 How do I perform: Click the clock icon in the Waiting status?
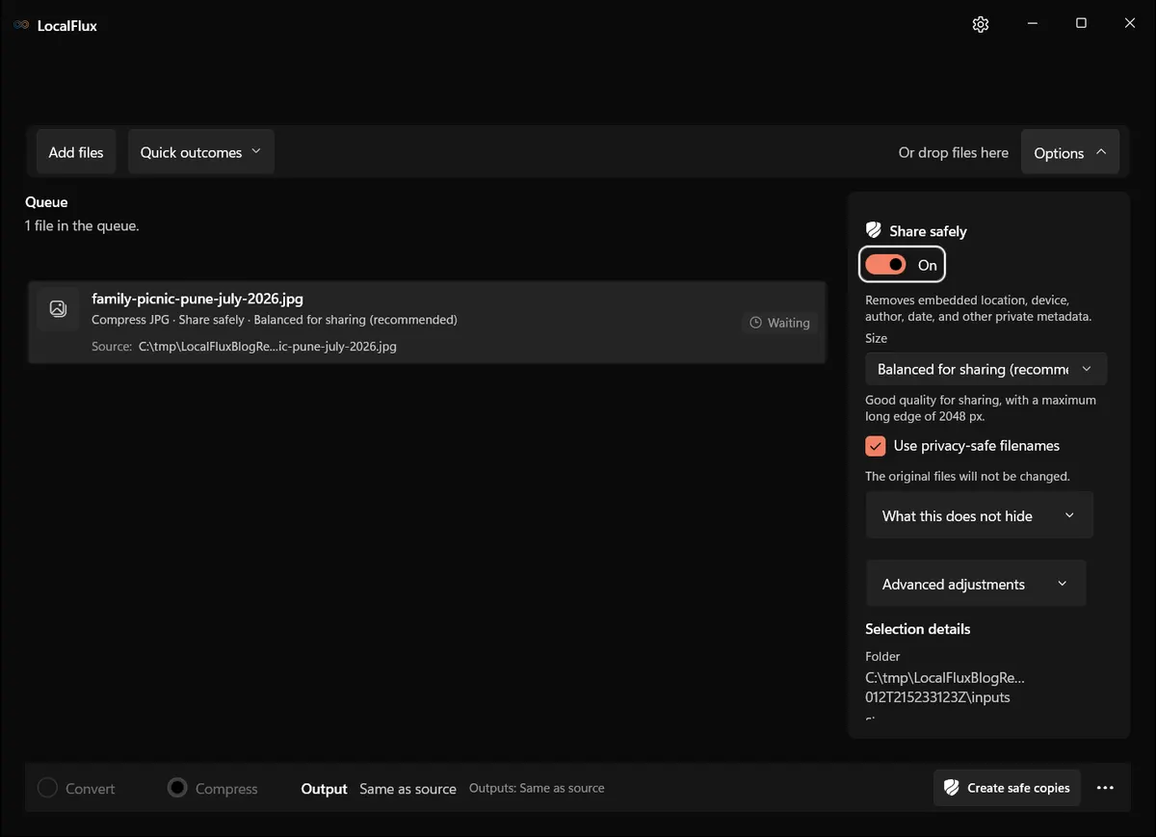point(756,323)
